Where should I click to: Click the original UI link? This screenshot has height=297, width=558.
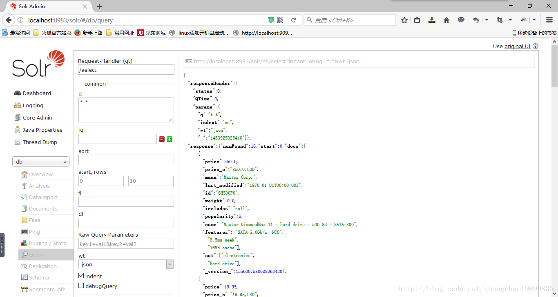coord(517,46)
